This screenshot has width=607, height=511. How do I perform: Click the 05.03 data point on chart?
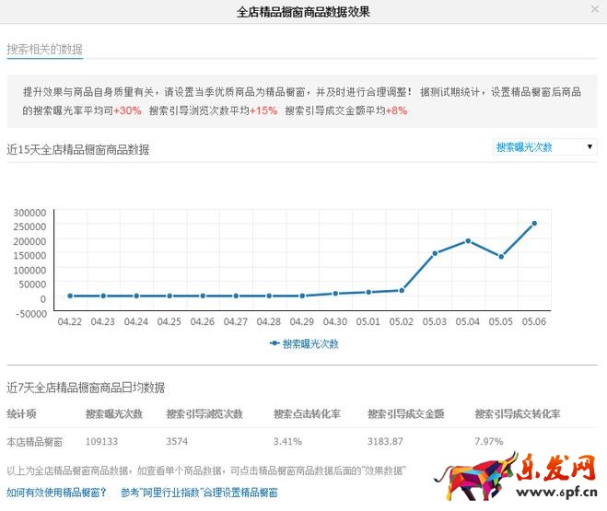coord(435,253)
